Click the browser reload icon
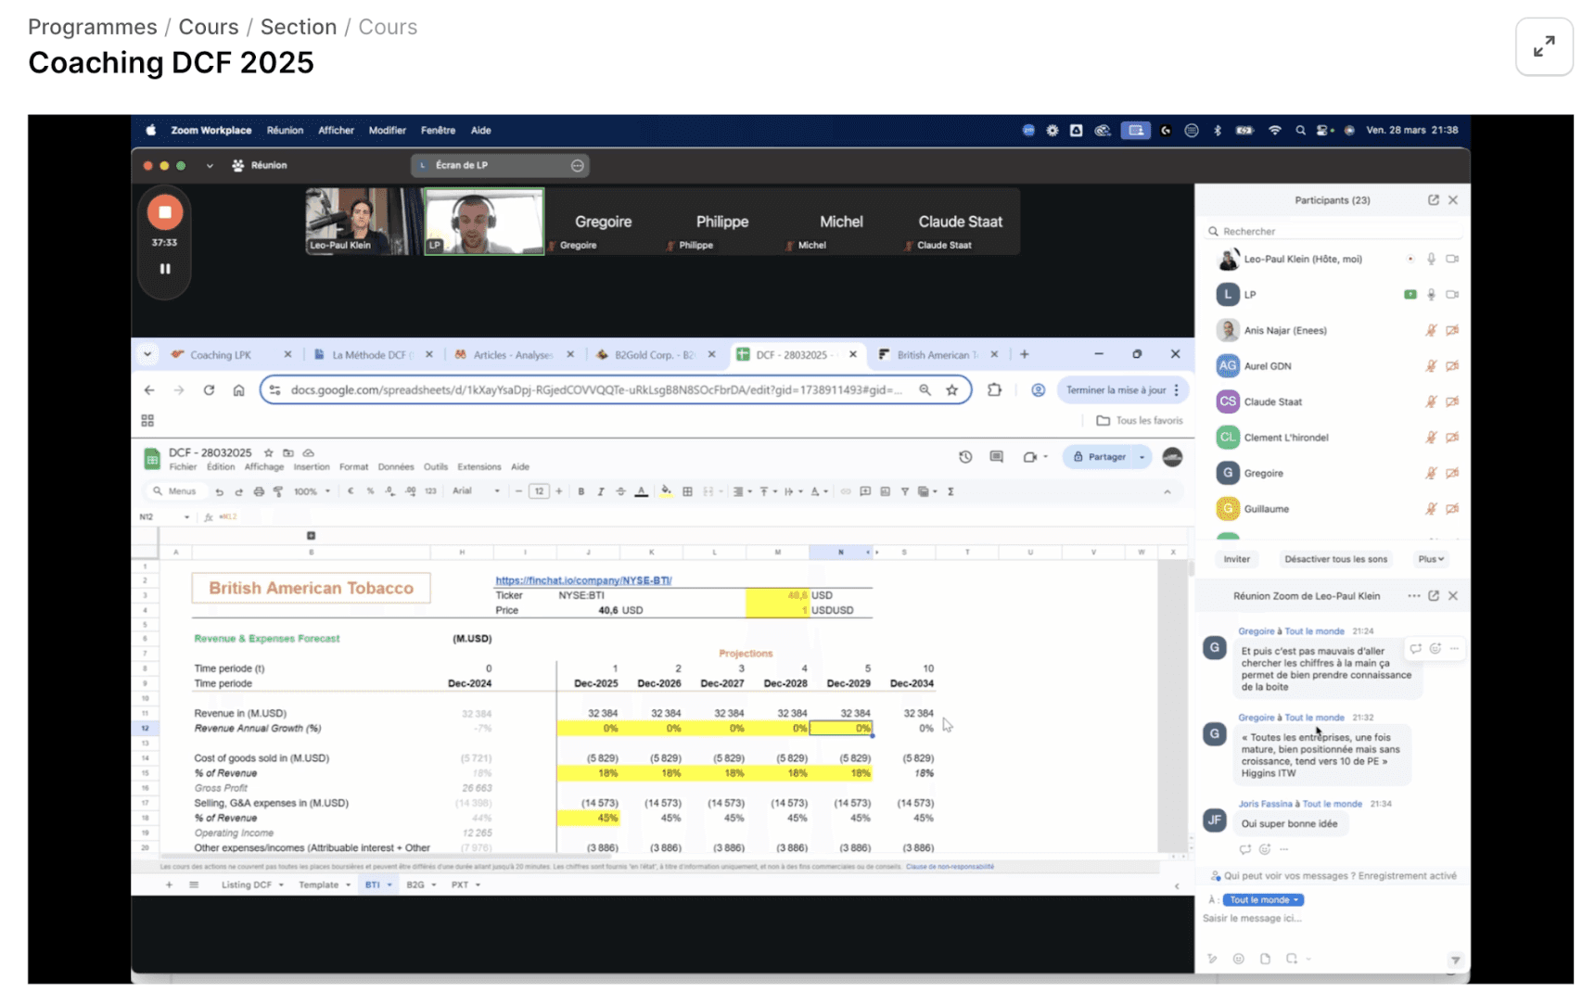1582x1005 pixels. click(209, 390)
